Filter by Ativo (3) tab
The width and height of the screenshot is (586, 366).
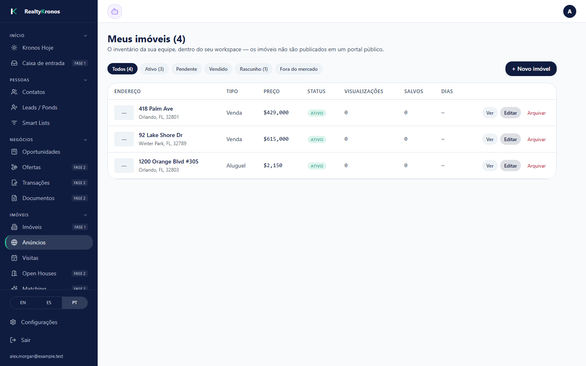tap(154, 69)
